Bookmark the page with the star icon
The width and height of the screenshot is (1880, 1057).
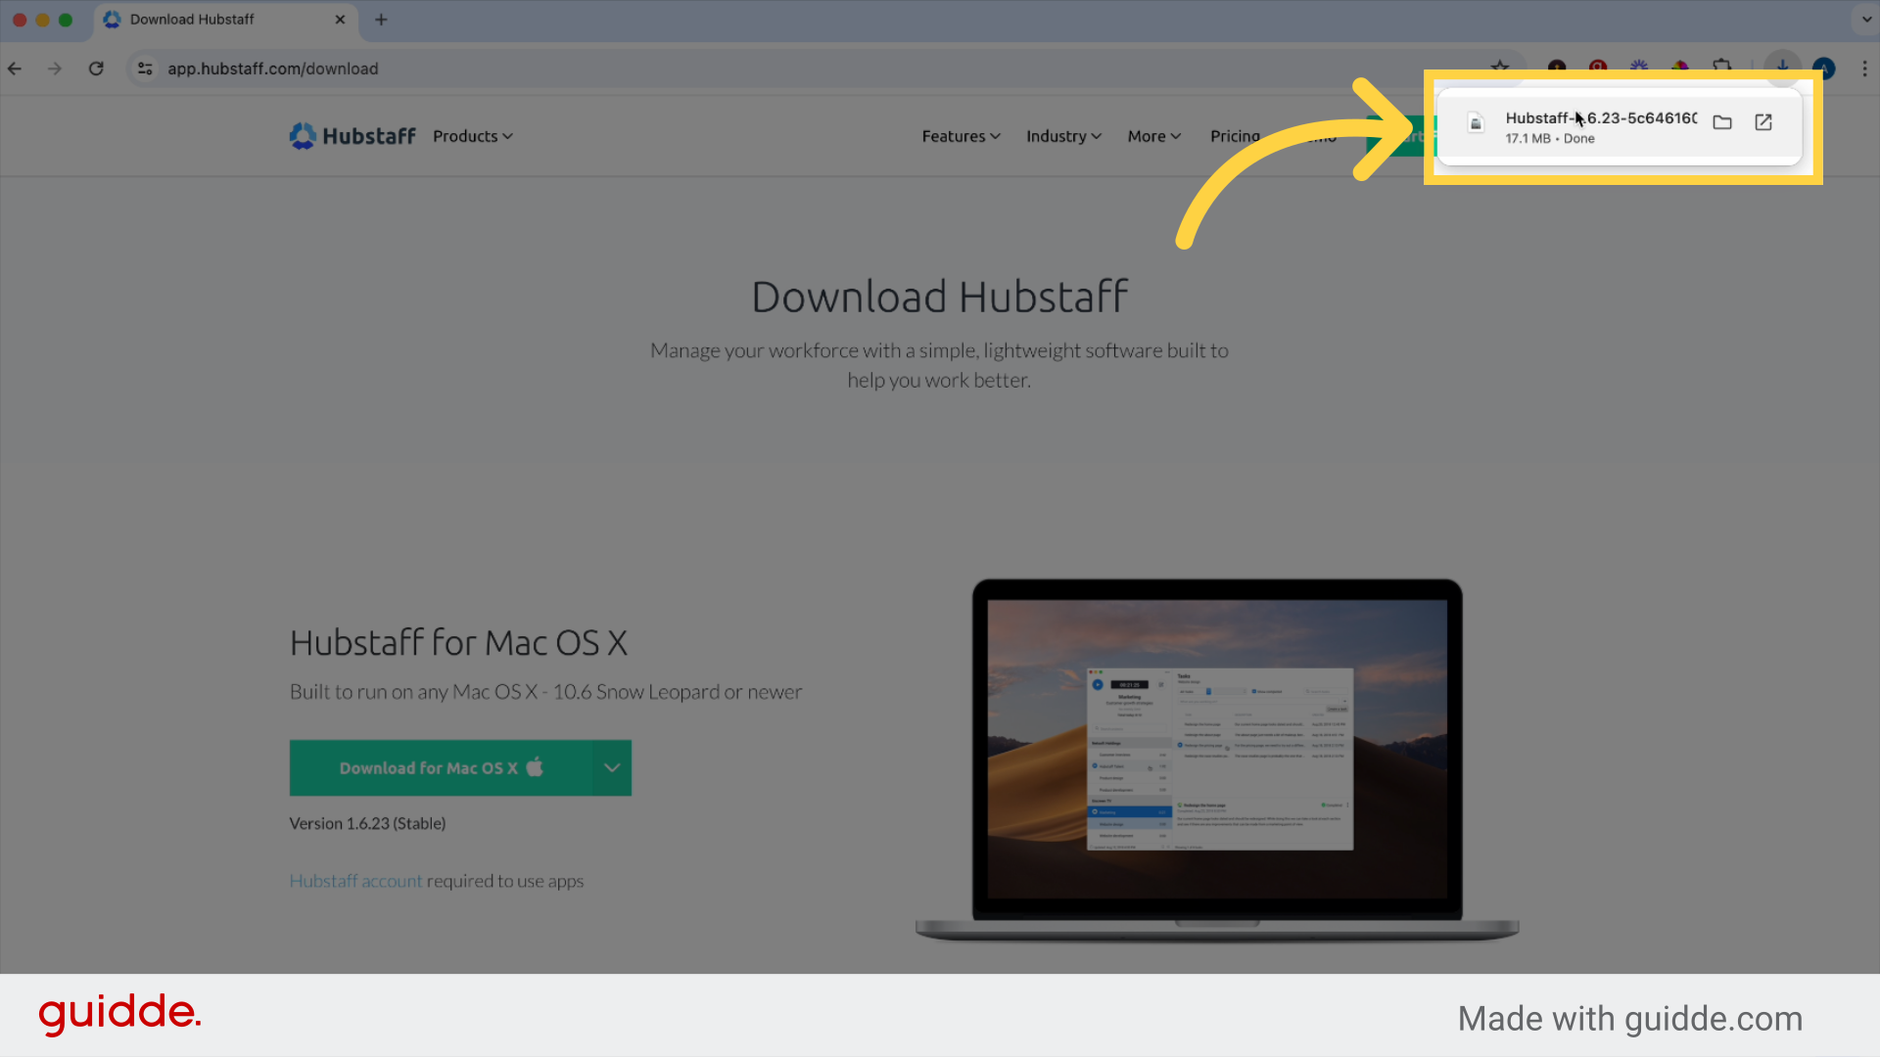pyautogui.click(x=1500, y=68)
